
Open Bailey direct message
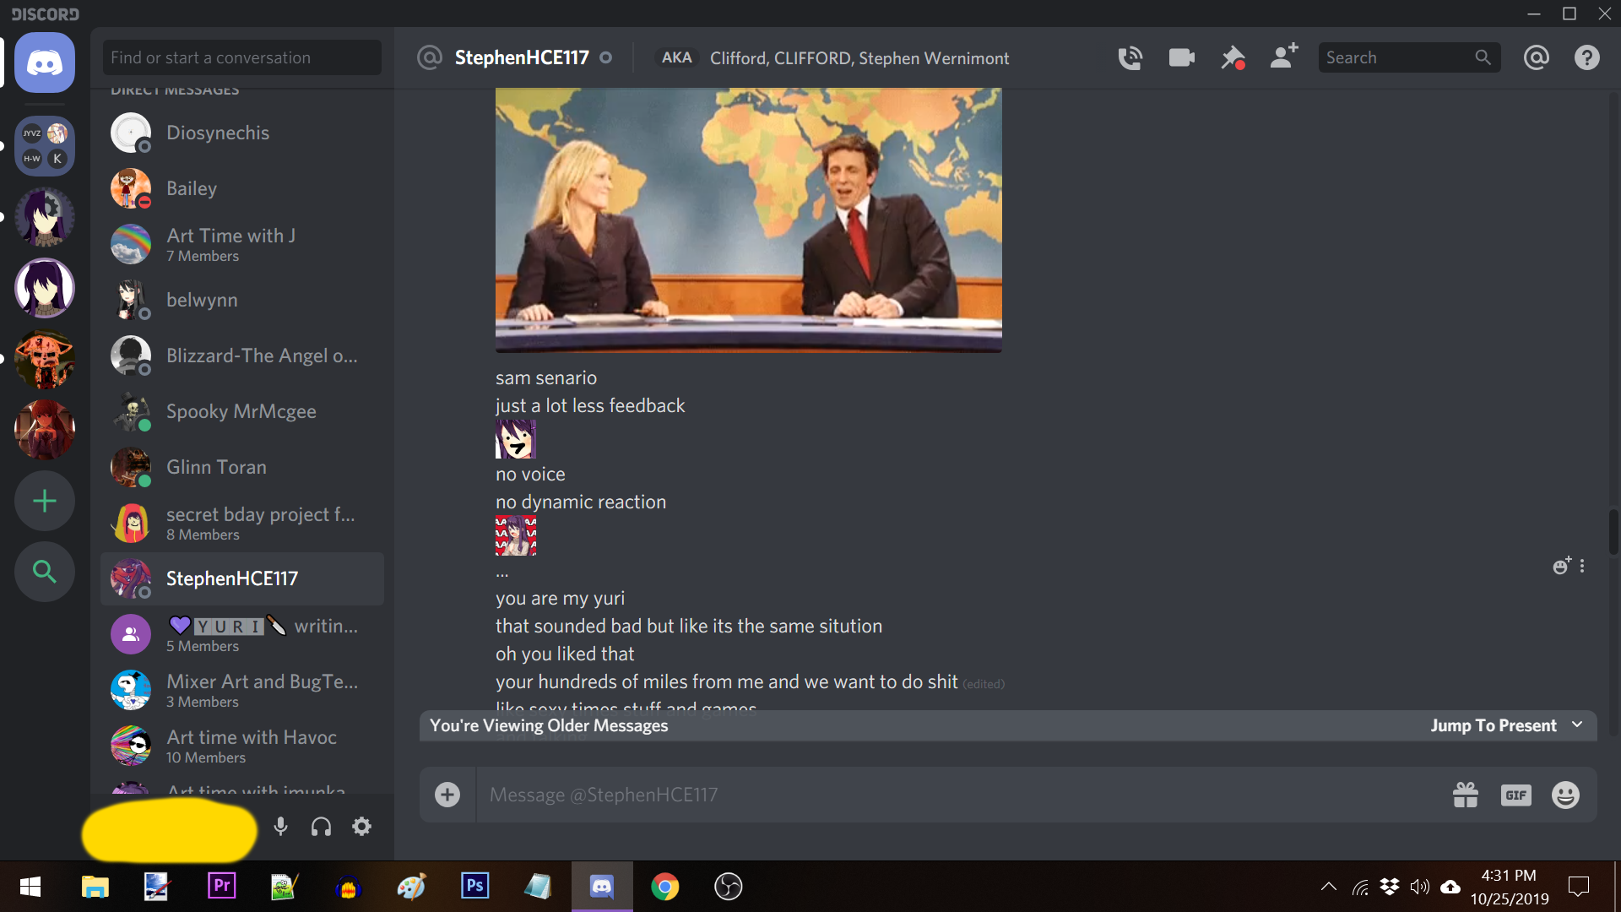pyautogui.click(x=242, y=188)
